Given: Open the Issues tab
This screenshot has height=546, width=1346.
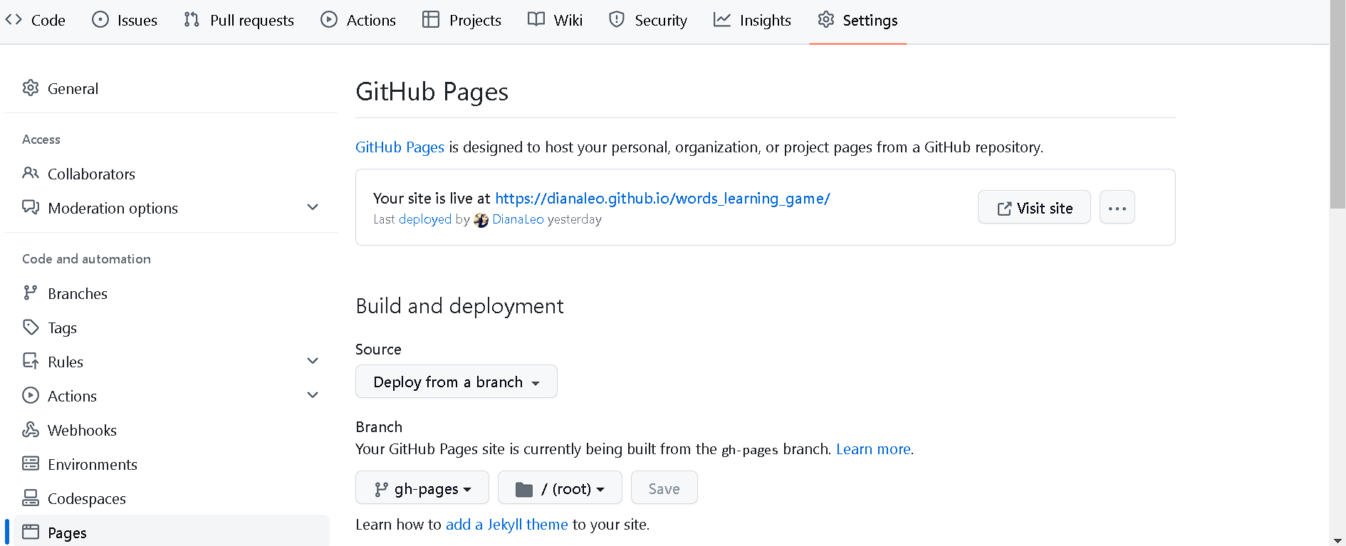Looking at the screenshot, I should (125, 20).
